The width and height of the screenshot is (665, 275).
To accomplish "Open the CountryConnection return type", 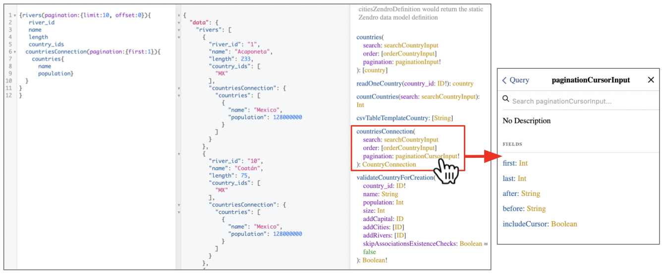I will coord(389,164).
